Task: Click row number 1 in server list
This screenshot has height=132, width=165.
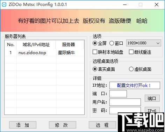Action: click(10, 53)
